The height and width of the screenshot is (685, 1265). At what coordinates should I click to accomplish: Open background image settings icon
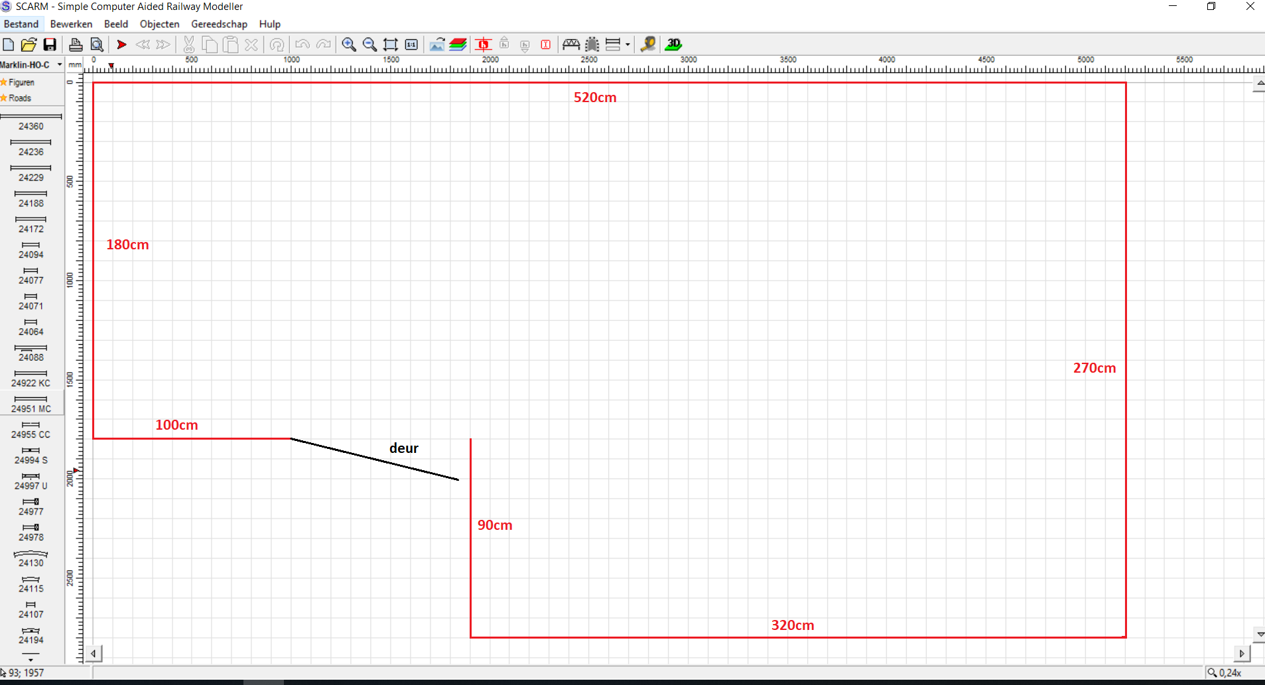(x=437, y=44)
